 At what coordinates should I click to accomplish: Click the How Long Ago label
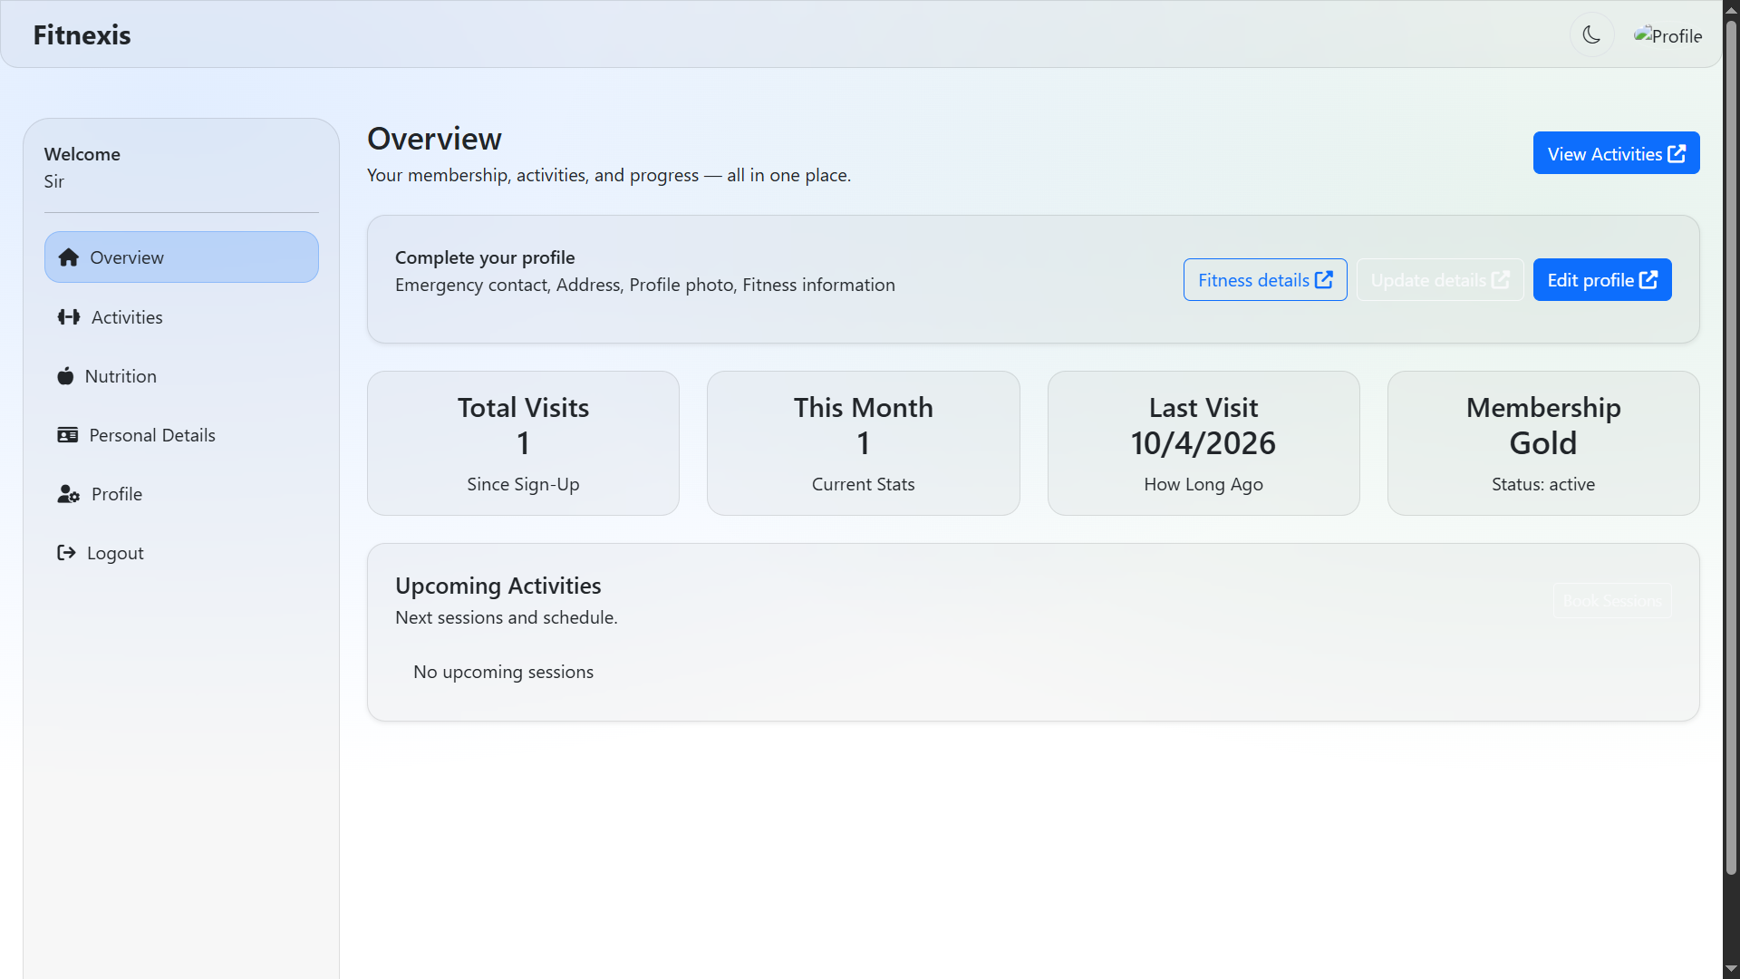pyautogui.click(x=1203, y=484)
